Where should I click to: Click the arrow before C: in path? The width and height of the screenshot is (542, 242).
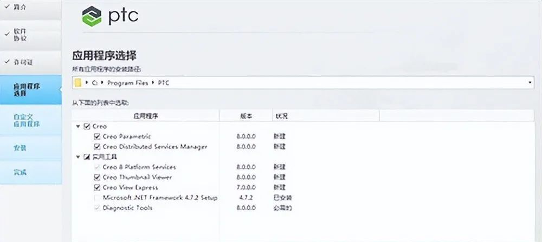[x=86, y=83]
